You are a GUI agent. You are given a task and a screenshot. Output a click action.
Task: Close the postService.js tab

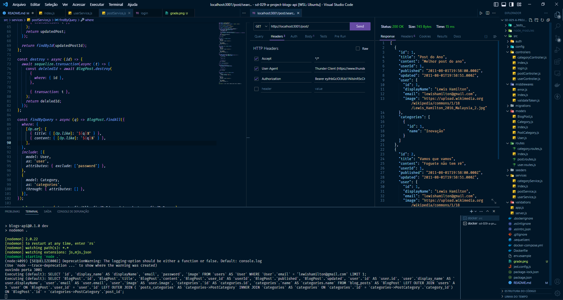pyautogui.click(x=129, y=13)
